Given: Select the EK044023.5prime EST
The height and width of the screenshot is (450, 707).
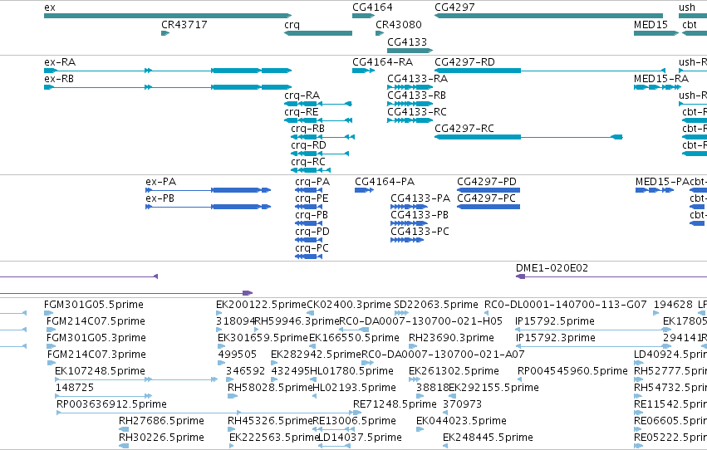Looking at the screenshot, I should pos(420,429).
